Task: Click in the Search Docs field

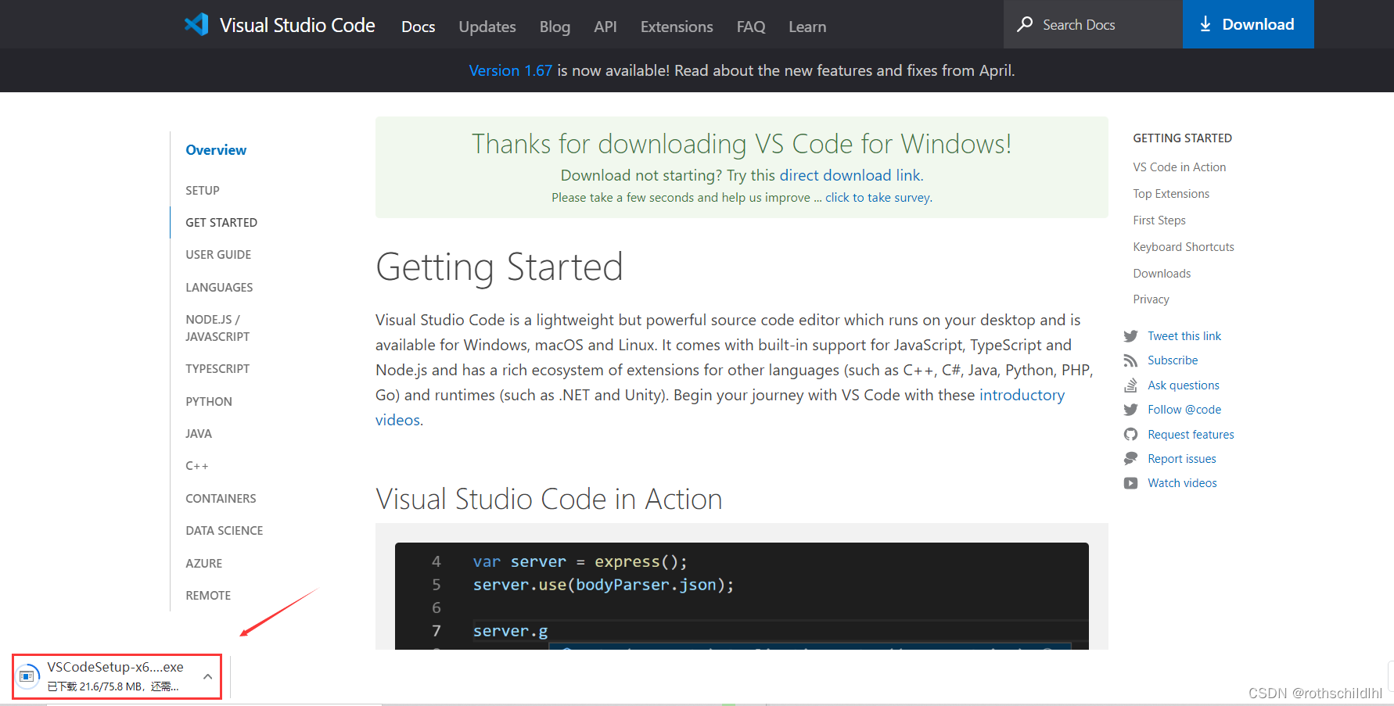Action: [1093, 24]
